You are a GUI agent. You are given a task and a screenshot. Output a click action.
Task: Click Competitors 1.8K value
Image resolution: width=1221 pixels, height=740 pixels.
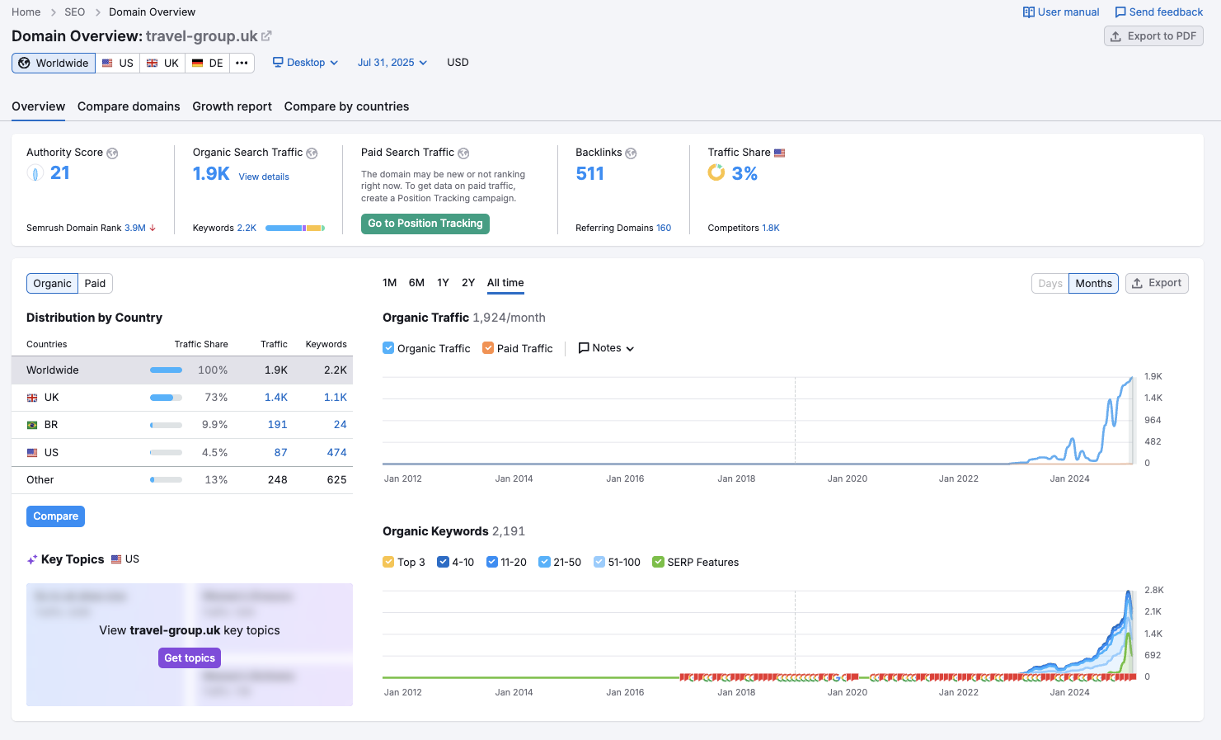click(771, 228)
